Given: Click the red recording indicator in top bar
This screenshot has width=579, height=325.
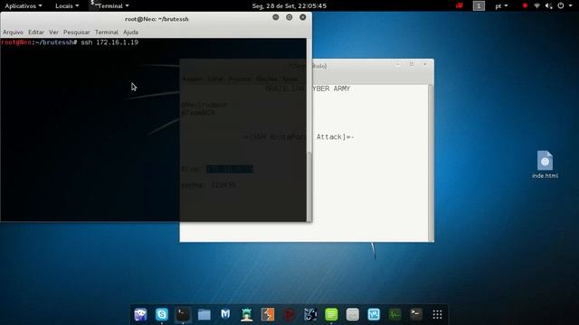Looking at the screenshot, I should click(x=525, y=6).
